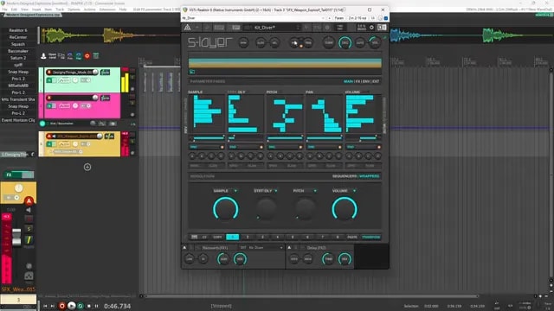Viewport: 554px width, 311px height.
Task: Click the PASTE button in the snapshot row
Action: tap(352, 237)
